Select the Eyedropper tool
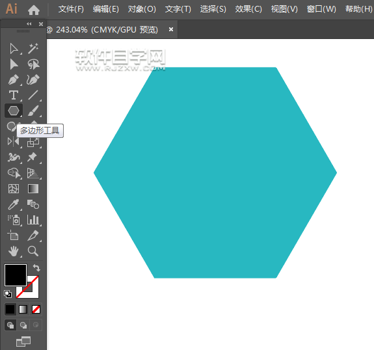 (x=14, y=204)
